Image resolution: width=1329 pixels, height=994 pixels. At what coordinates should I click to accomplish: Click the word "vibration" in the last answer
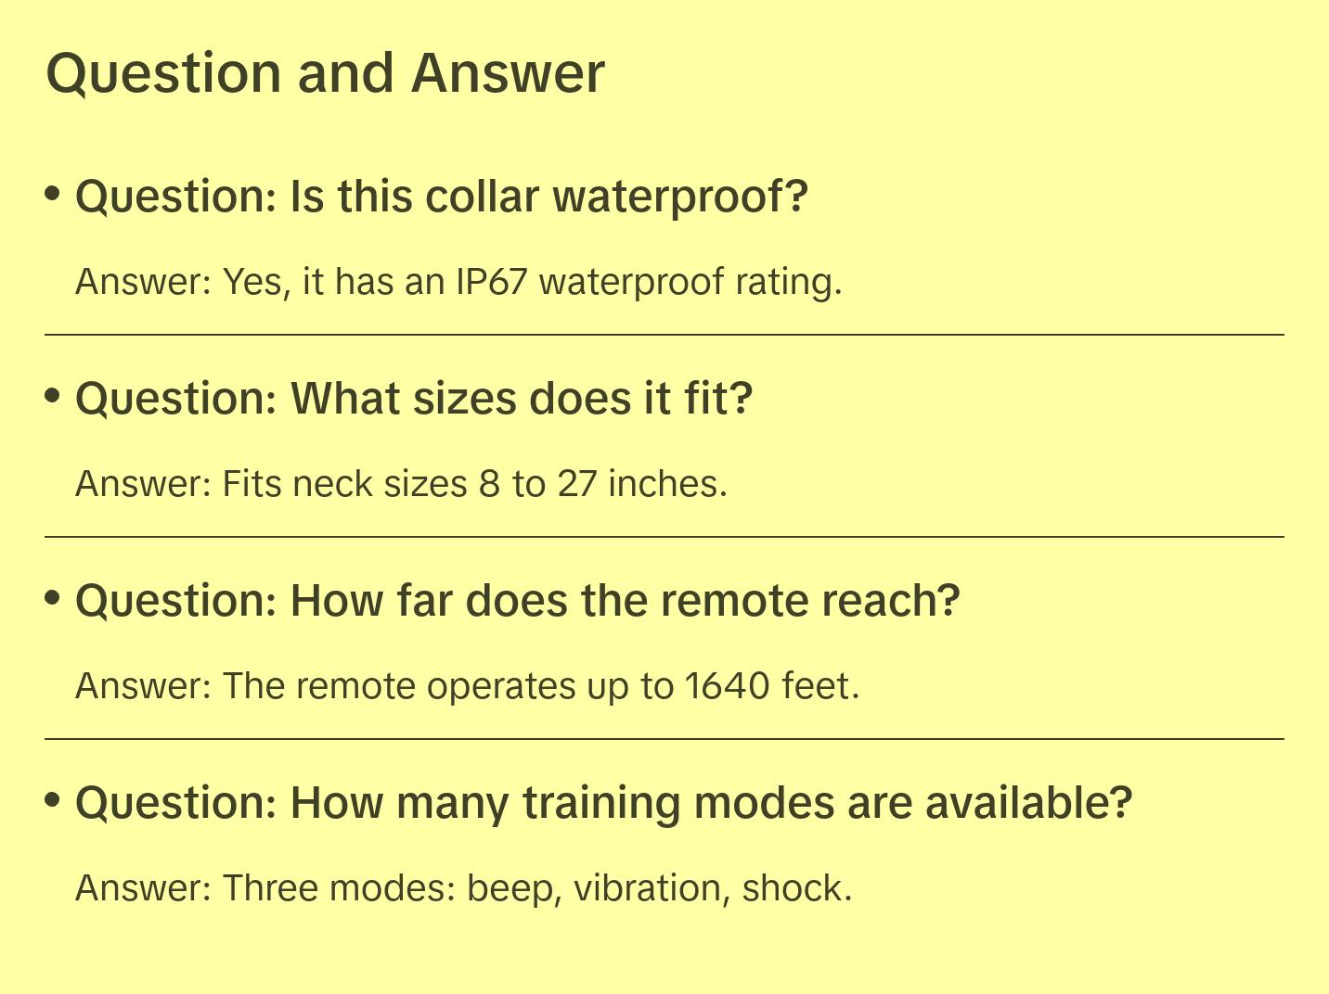point(647,887)
